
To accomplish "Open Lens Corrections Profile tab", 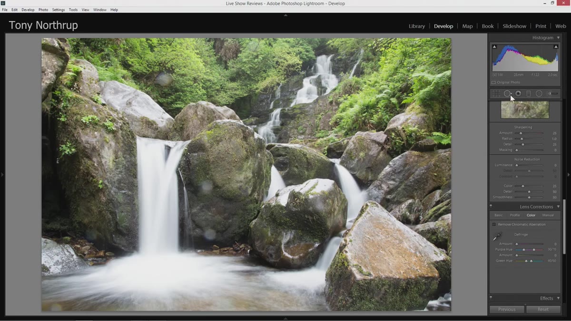I will (515, 215).
